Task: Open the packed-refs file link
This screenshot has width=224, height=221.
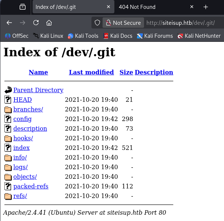Action: point(31,186)
